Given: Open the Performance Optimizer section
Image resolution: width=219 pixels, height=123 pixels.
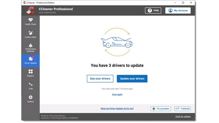Looking at the screenshot, I should point(30,48).
